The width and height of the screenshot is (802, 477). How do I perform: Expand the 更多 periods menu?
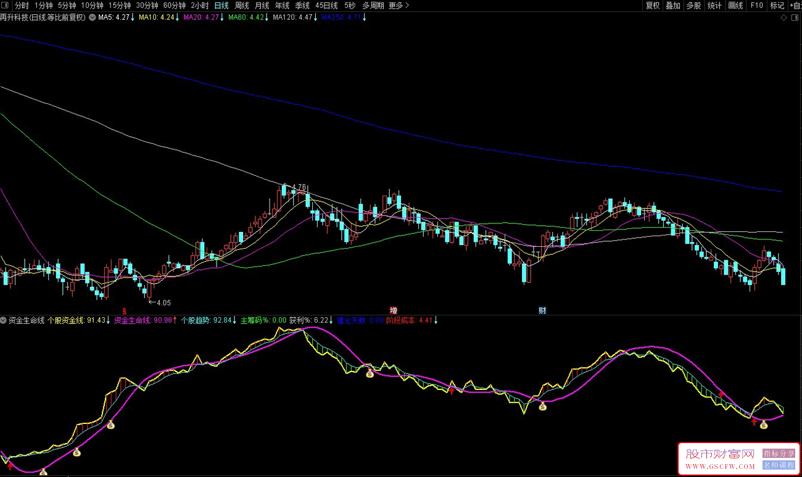399,6
